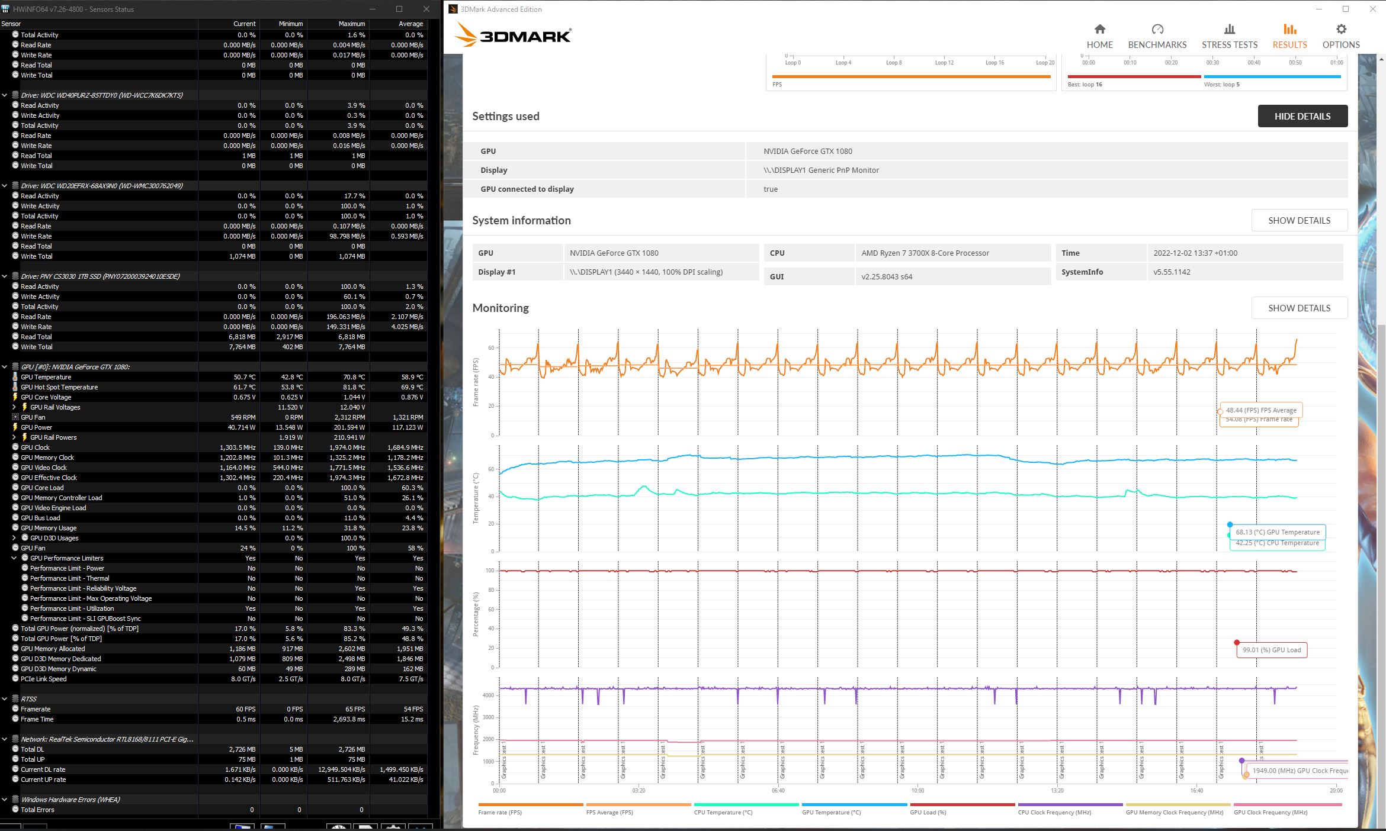Toggle GPU Temperature legend series
This screenshot has width=1386, height=831.
854,809
